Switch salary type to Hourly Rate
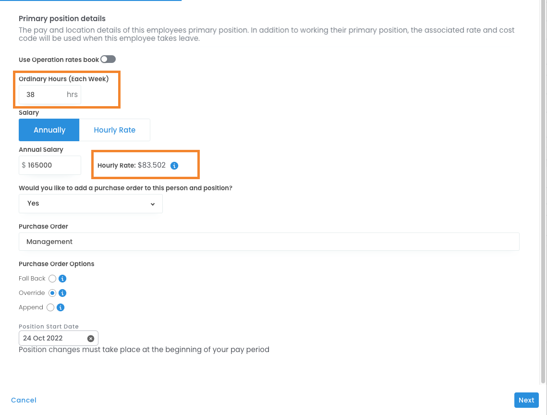 click(x=114, y=130)
